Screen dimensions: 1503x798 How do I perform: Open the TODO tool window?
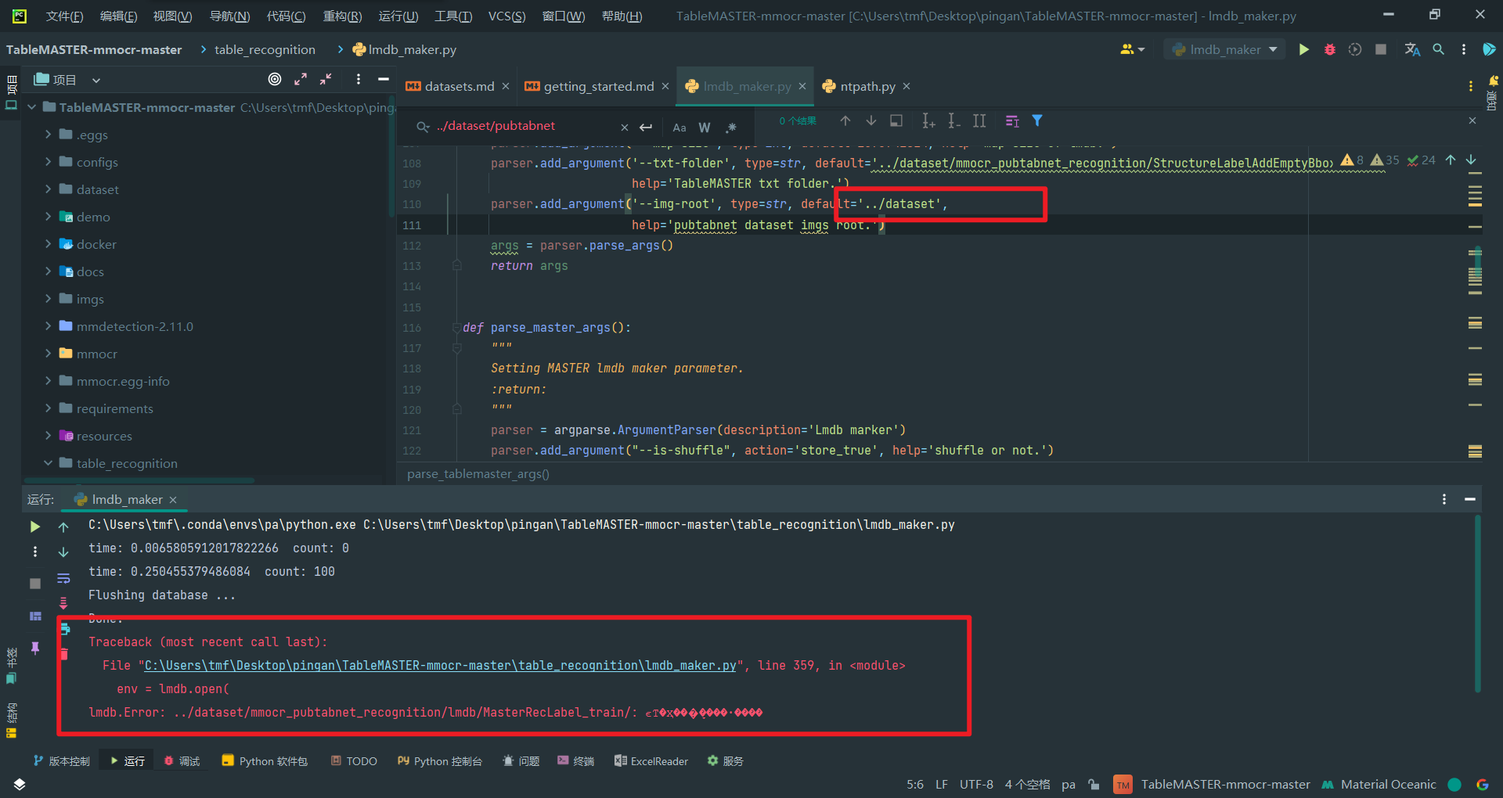click(354, 760)
